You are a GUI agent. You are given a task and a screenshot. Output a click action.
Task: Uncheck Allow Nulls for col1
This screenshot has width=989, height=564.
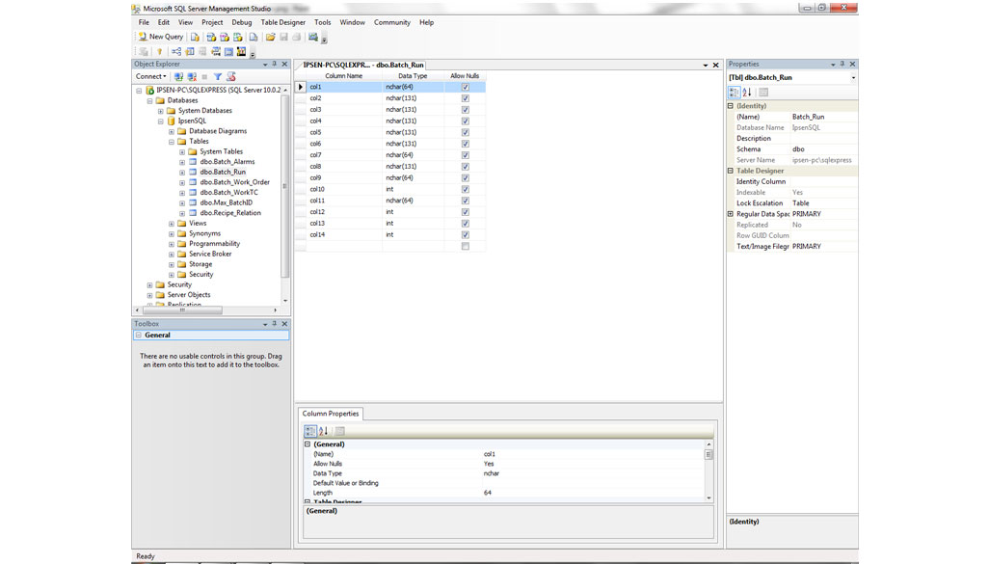[465, 87]
